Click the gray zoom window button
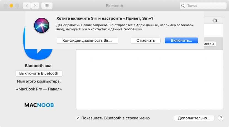The image size is (229, 127). tap(17, 6)
